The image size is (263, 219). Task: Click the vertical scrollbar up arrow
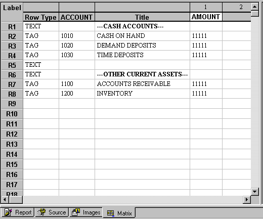click(254, 7)
